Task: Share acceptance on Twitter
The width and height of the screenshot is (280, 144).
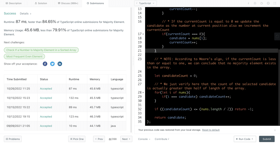Action: pos(52,64)
